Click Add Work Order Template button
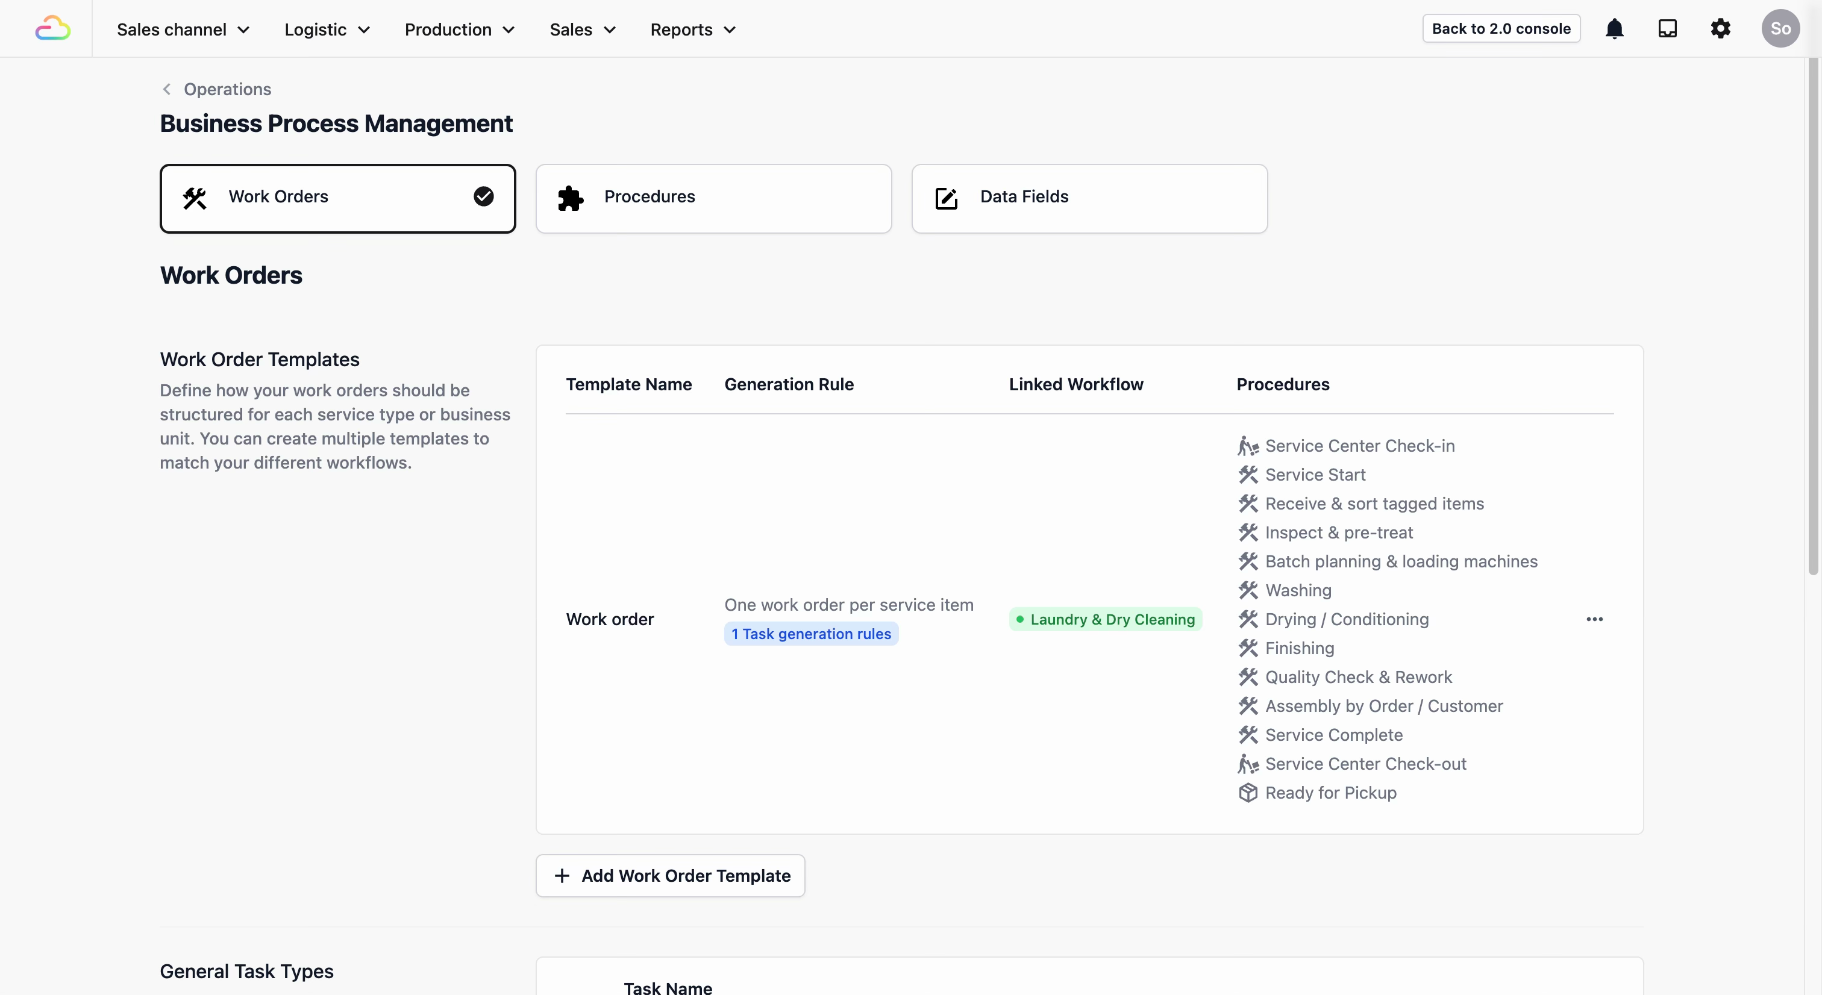Image resolution: width=1822 pixels, height=995 pixels. (670, 876)
